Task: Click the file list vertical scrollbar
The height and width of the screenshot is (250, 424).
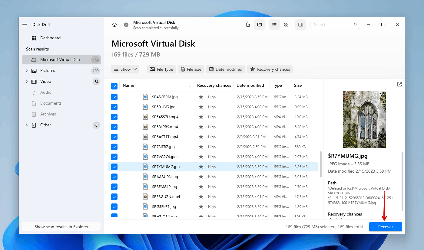Action: pyautogui.click(x=320, y=165)
